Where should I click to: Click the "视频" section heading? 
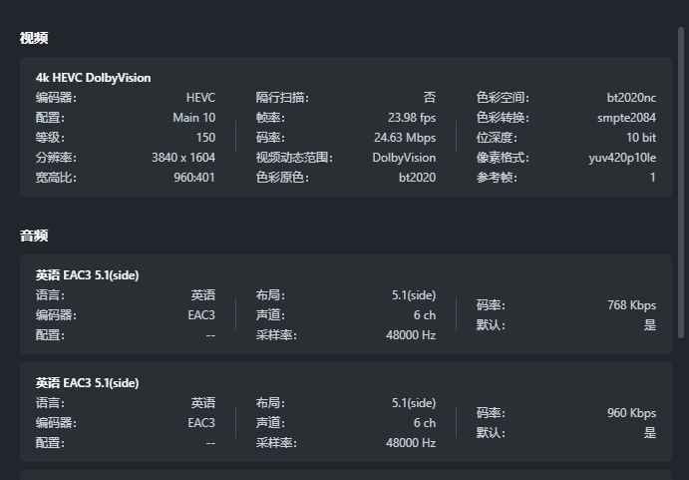(x=34, y=38)
